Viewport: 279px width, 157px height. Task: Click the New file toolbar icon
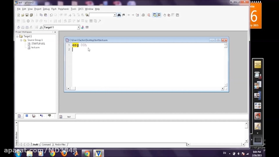[18, 15]
